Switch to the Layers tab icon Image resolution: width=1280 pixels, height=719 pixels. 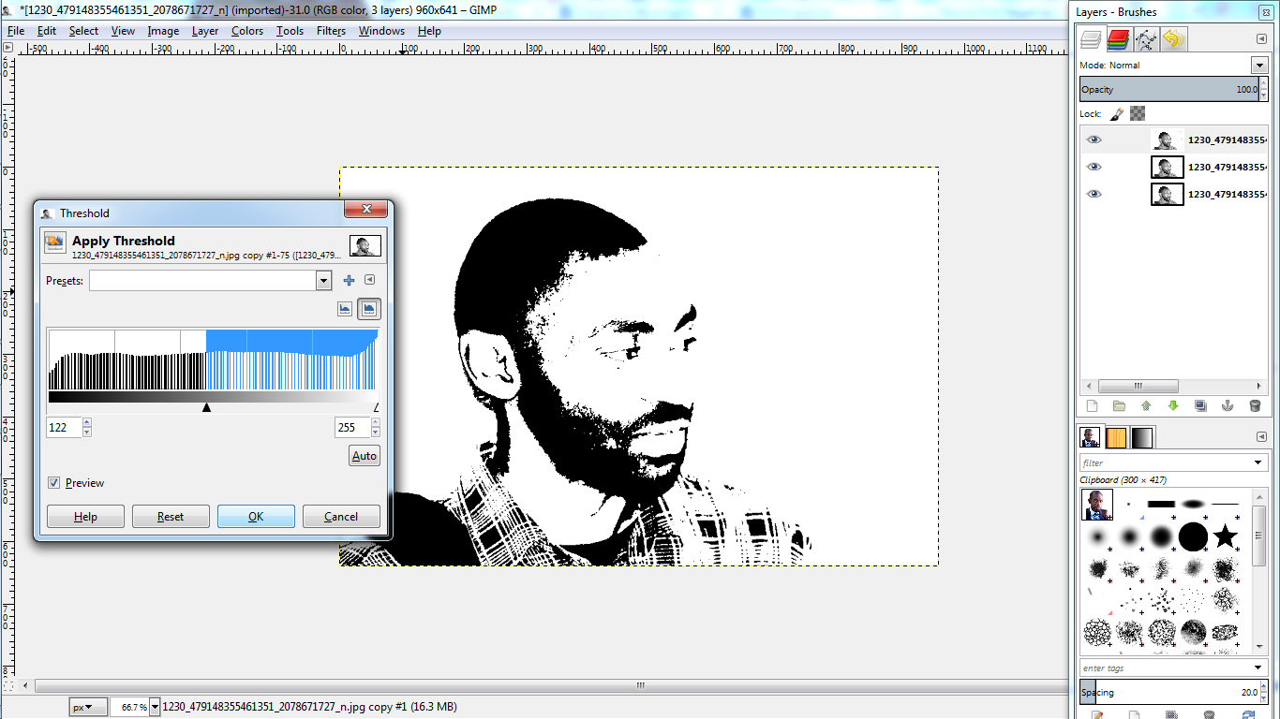click(x=1091, y=39)
